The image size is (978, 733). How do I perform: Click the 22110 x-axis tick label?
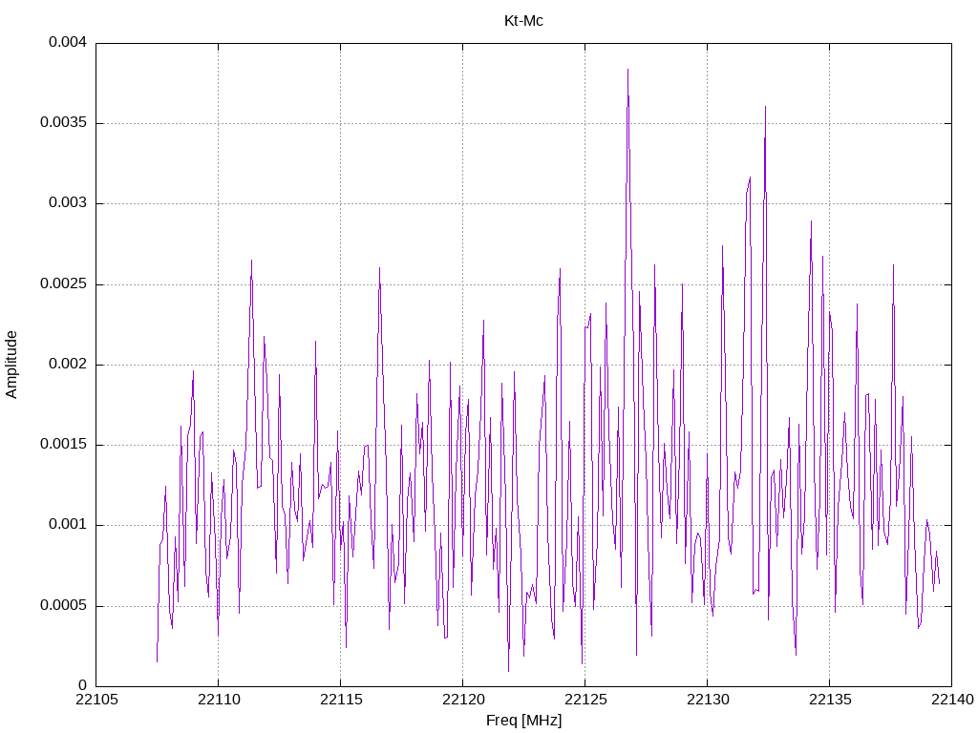click(219, 700)
